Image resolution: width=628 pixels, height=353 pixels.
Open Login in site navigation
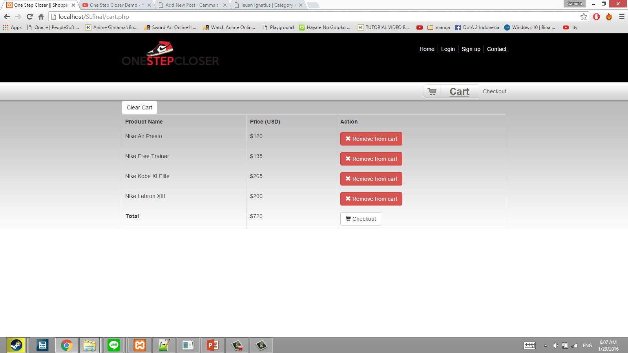448,49
